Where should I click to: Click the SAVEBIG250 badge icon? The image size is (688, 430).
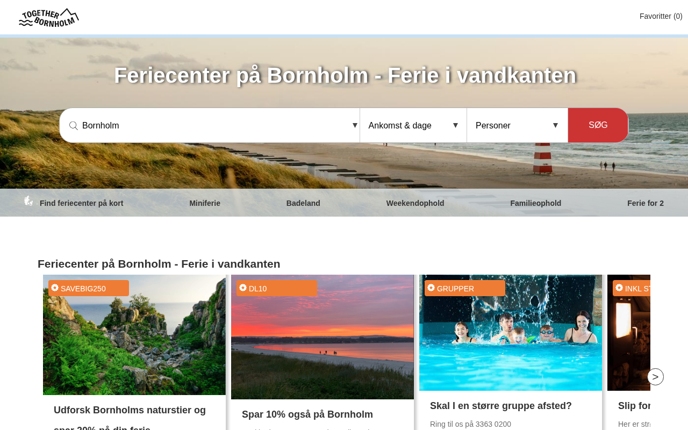55,288
